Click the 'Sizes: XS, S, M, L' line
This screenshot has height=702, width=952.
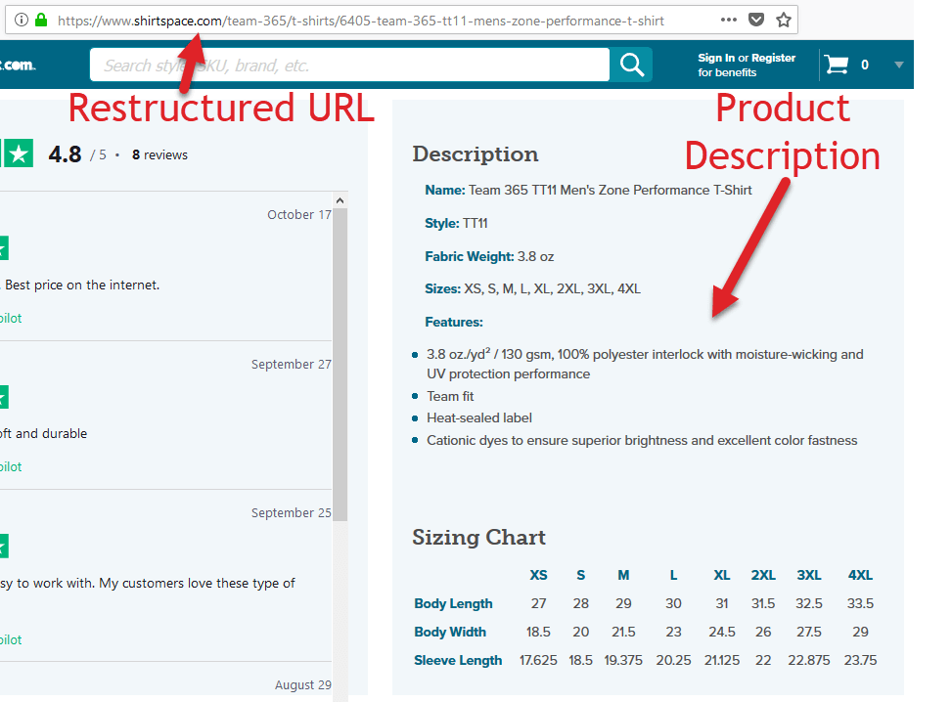[x=532, y=288]
